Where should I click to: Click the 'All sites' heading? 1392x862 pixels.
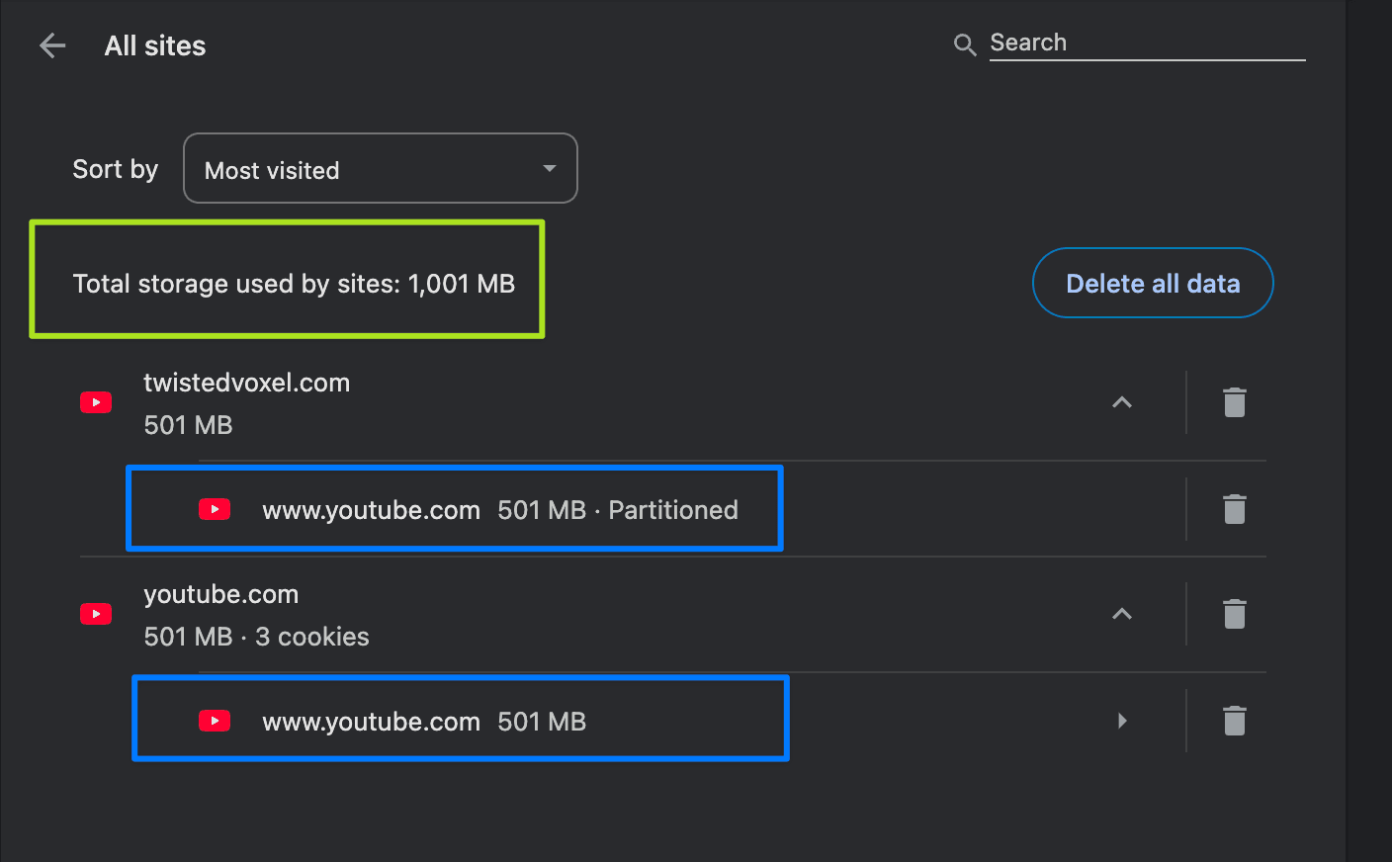pyautogui.click(x=155, y=45)
